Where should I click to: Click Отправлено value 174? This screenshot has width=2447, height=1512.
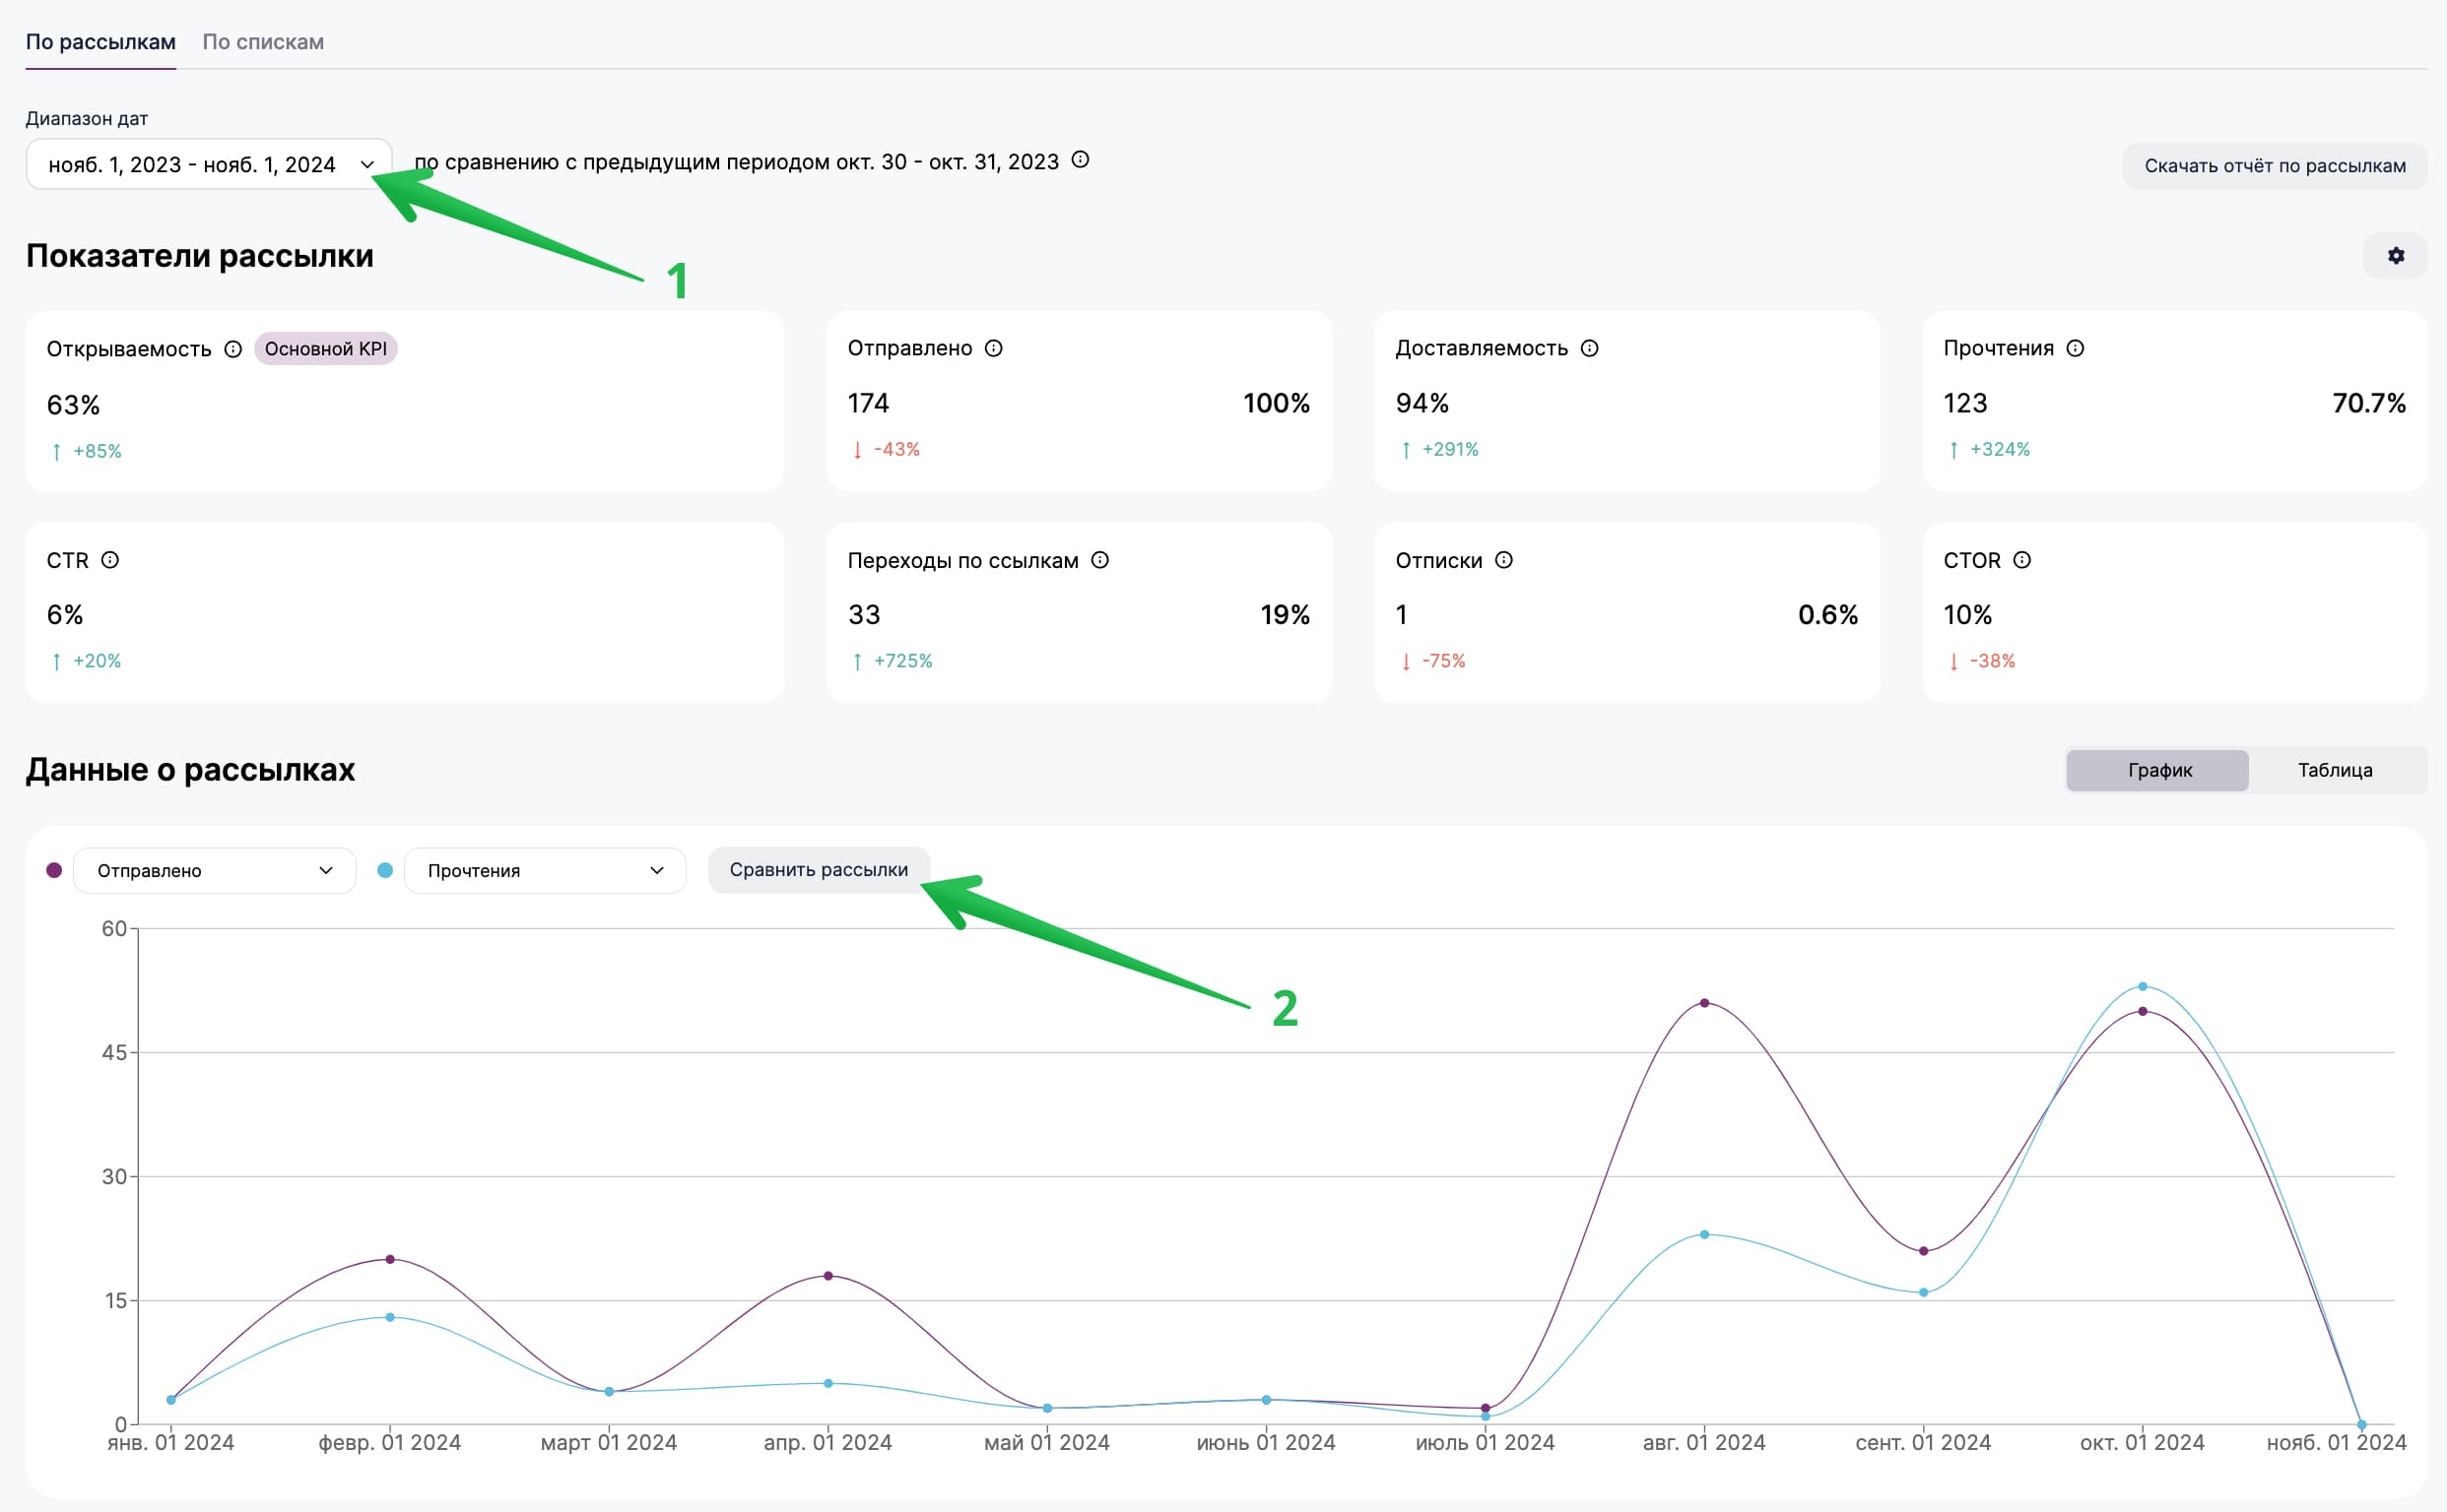(868, 403)
